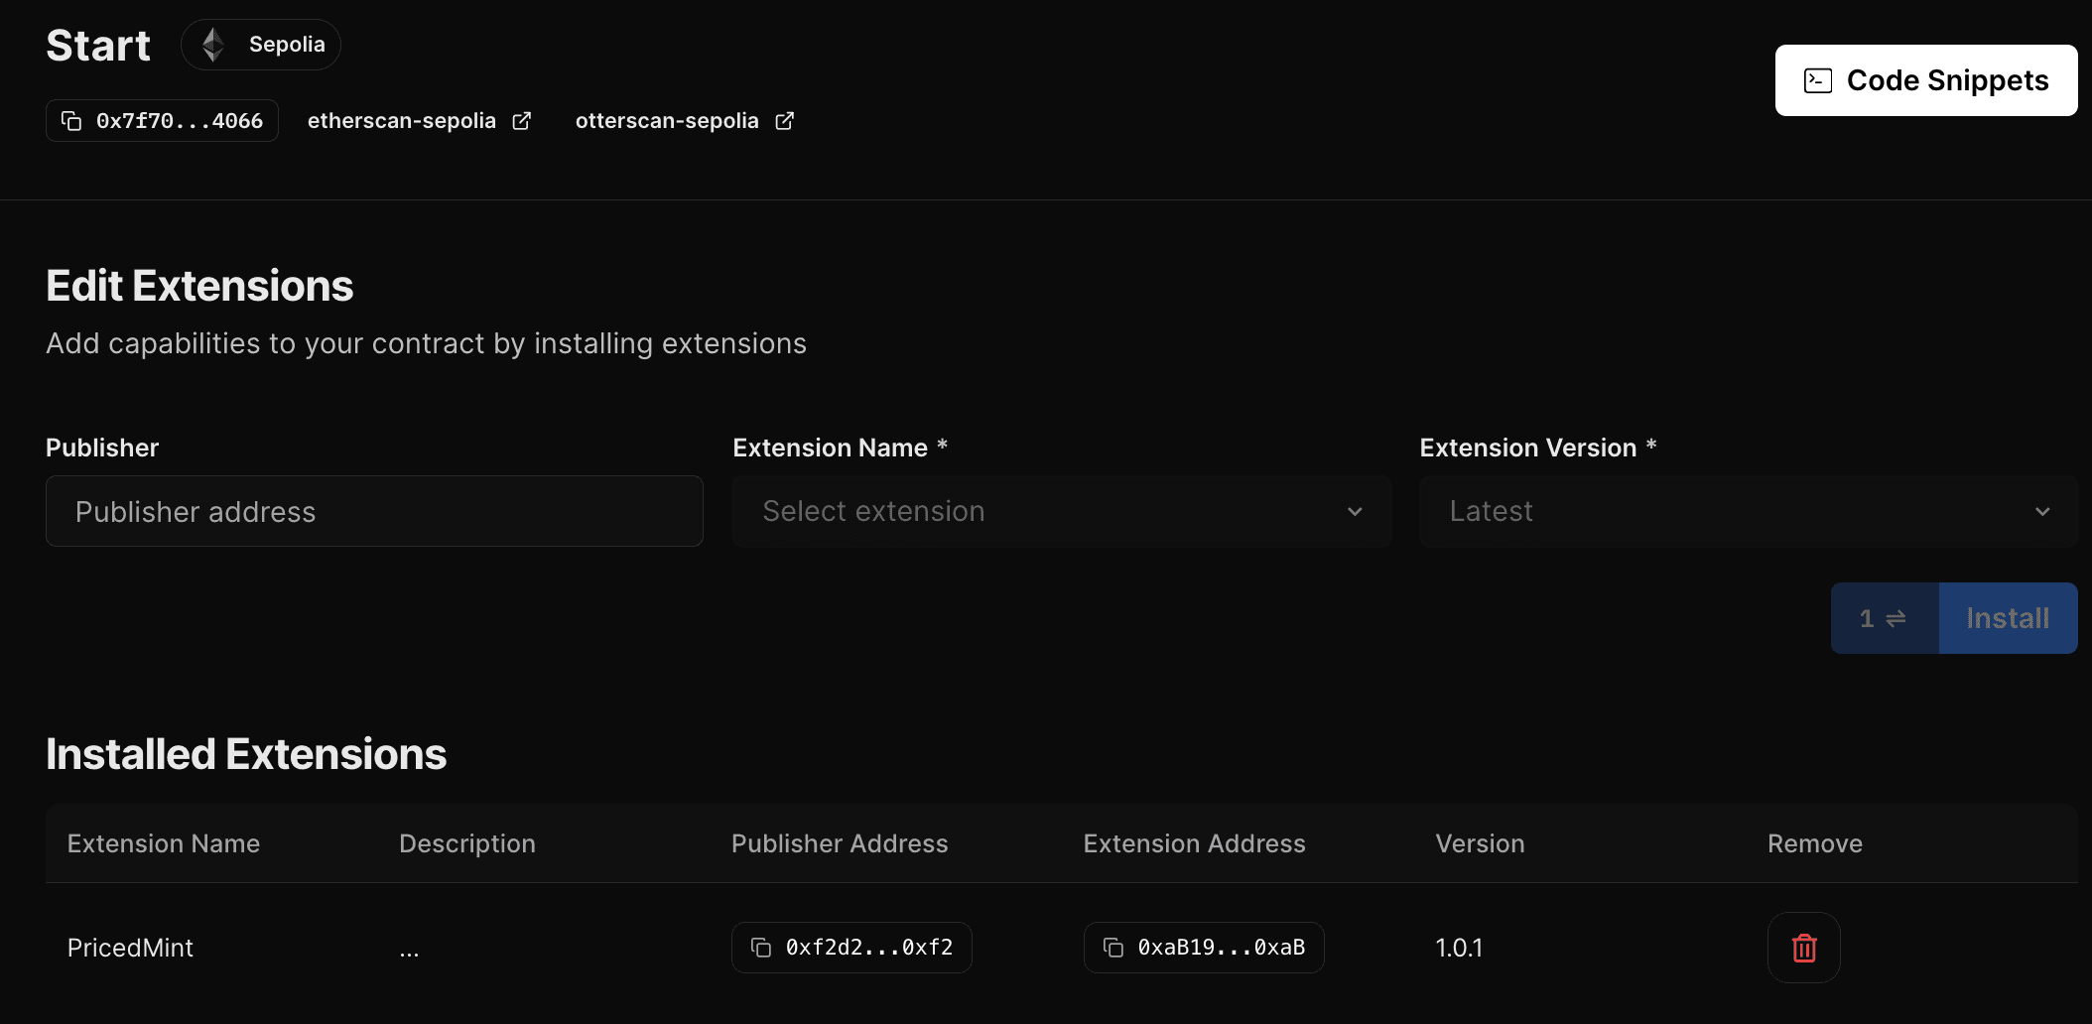The image size is (2092, 1024).
Task: Select the PricedMint extension row name
Action: tap(130, 948)
